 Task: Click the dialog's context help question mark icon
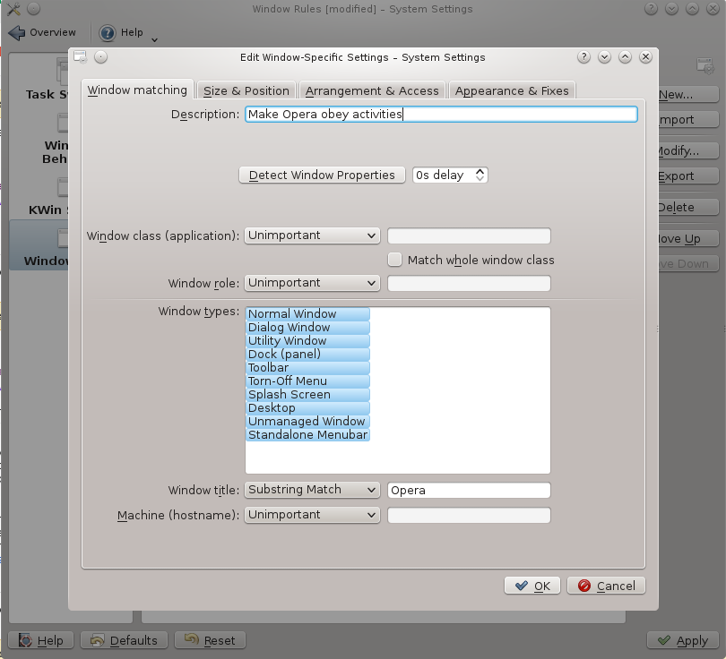tap(584, 56)
